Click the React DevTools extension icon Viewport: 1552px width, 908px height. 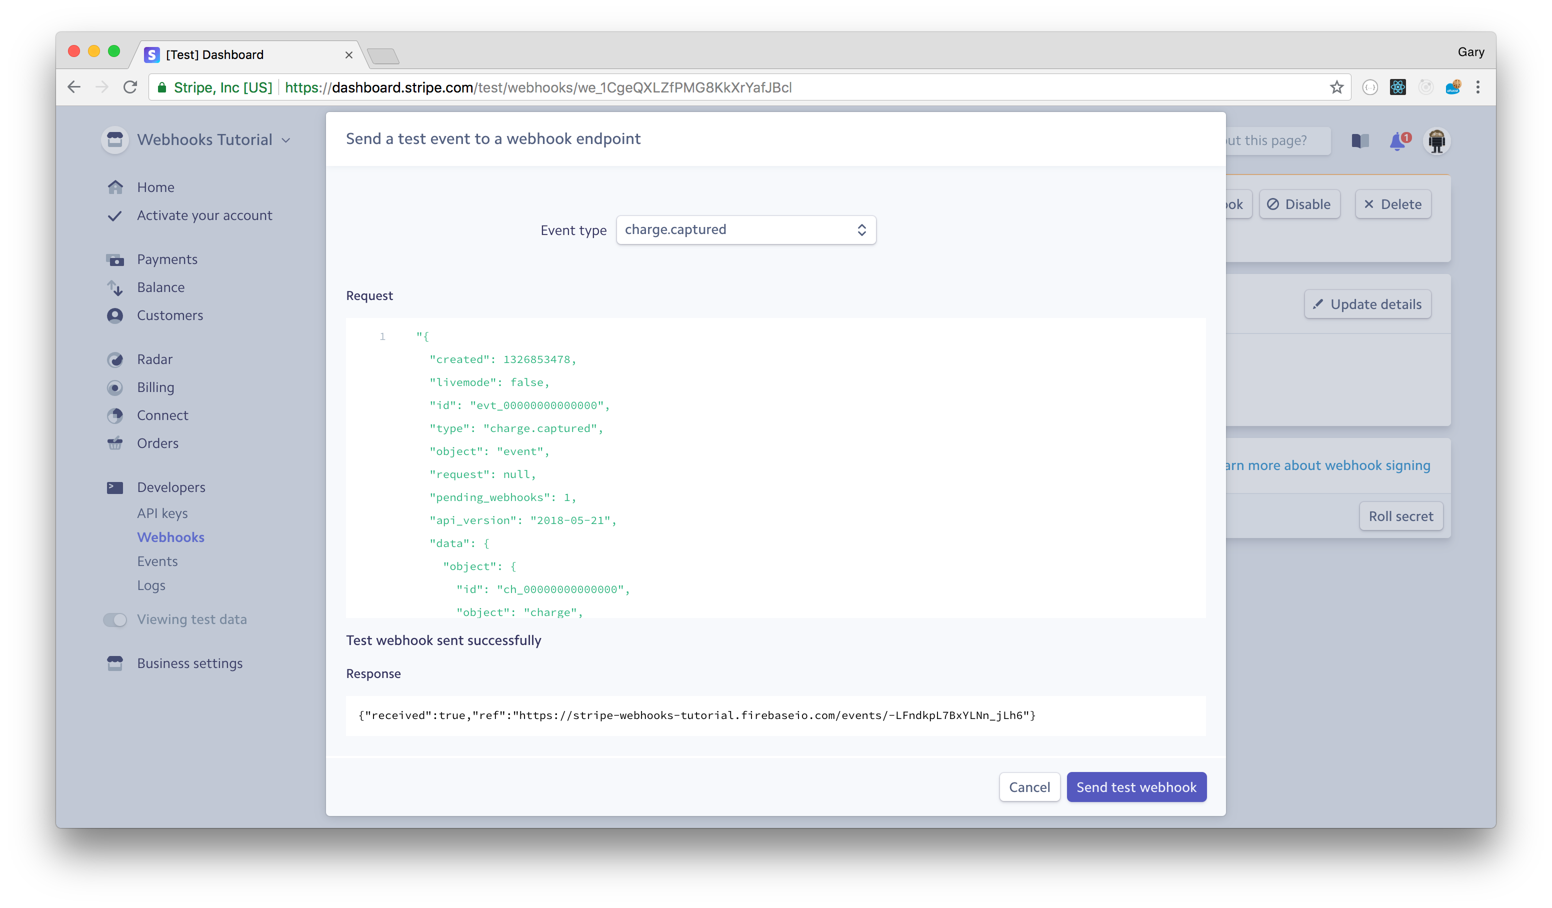[x=1397, y=87]
